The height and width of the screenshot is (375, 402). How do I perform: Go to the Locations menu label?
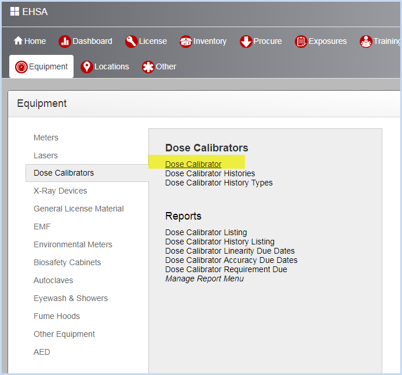112,67
